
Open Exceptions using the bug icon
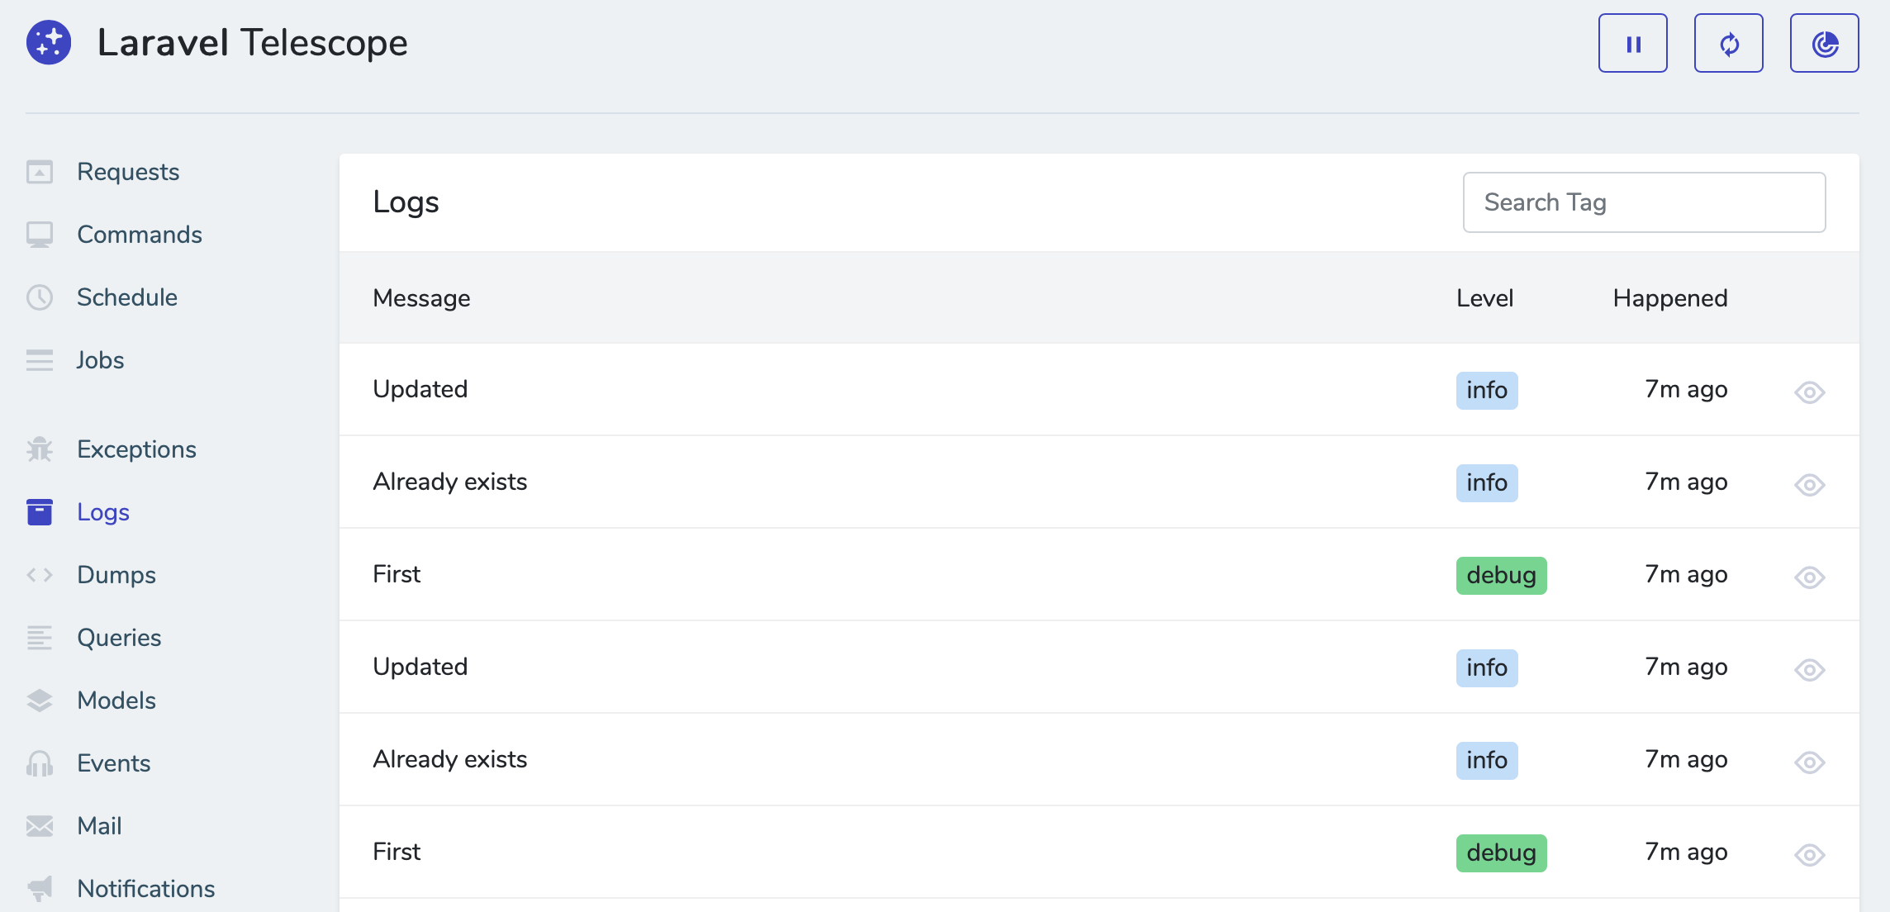(39, 449)
